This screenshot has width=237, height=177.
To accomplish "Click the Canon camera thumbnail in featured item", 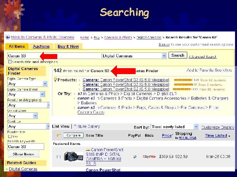I will click(73, 157).
